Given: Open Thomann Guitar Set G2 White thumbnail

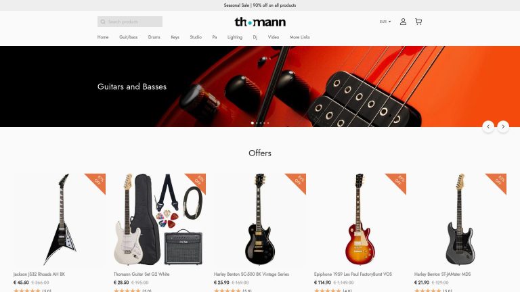Looking at the screenshot, I should 160,220.
